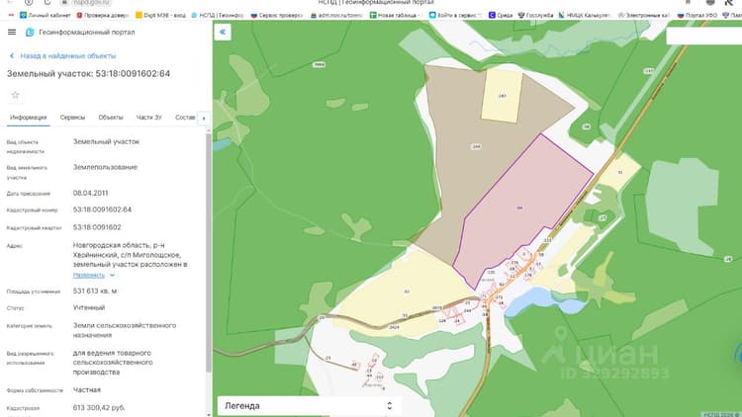Open the Части ЗУ tab

click(x=149, y=118)
